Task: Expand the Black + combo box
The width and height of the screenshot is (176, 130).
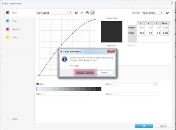Action: [136, 84]
